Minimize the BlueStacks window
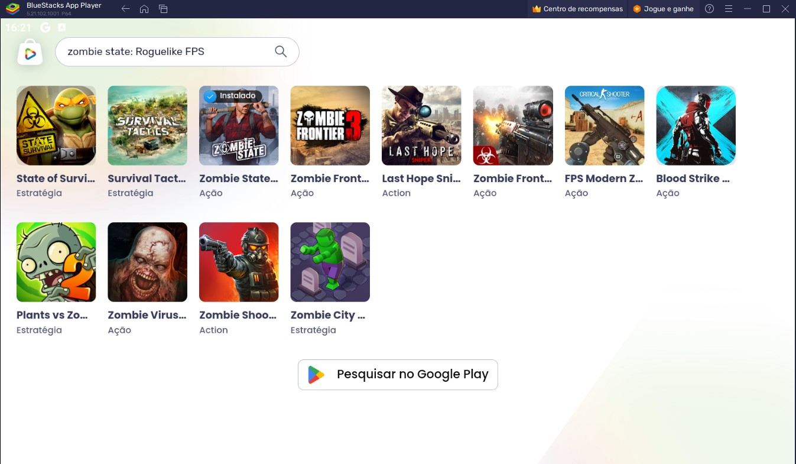Viewport: 796px width, 464px height. click(x=748, y=9)
